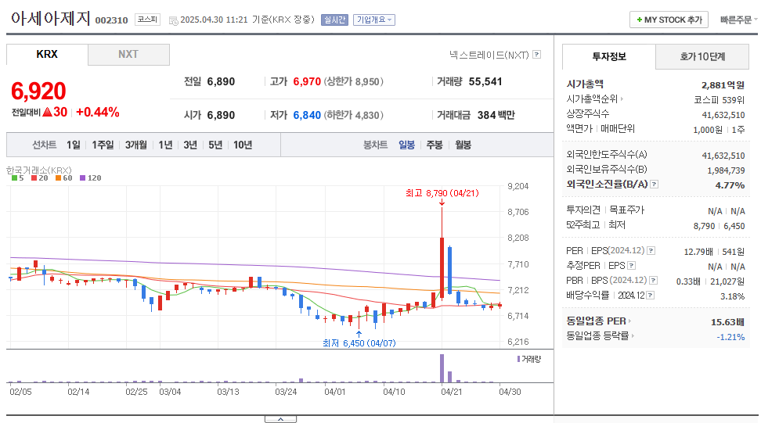Viewport: 761px width, 423px height.
Task: Click the help icon next to 넥스트레이드(NXT)
Action: (x=537, y=54)
